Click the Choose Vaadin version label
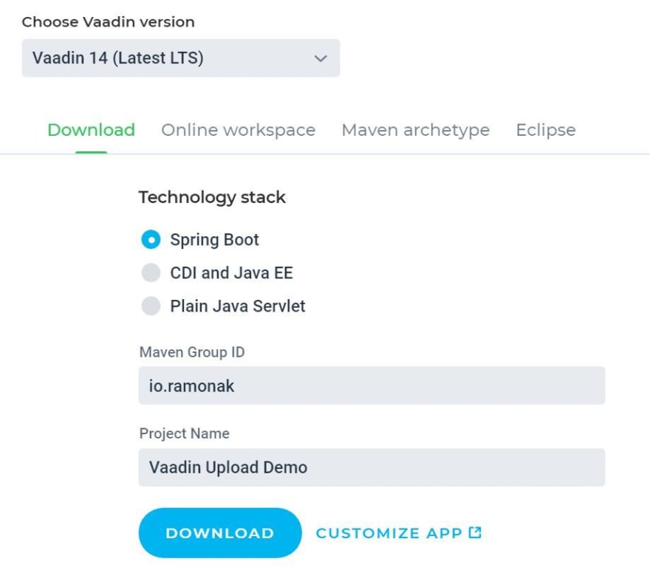Image resolution: width=650 pixels, height=587 pixels. click(108, 21)
